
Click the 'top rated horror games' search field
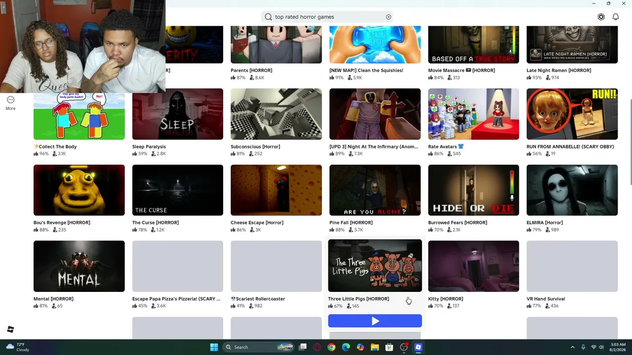click(327, 17)
